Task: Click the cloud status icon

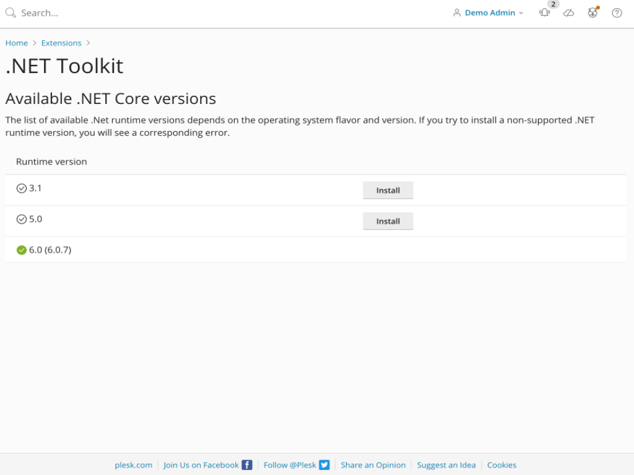Action: [x=568, y=13]
